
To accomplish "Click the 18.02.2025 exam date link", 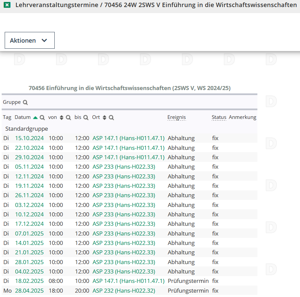I will click(x=29, y=281).
